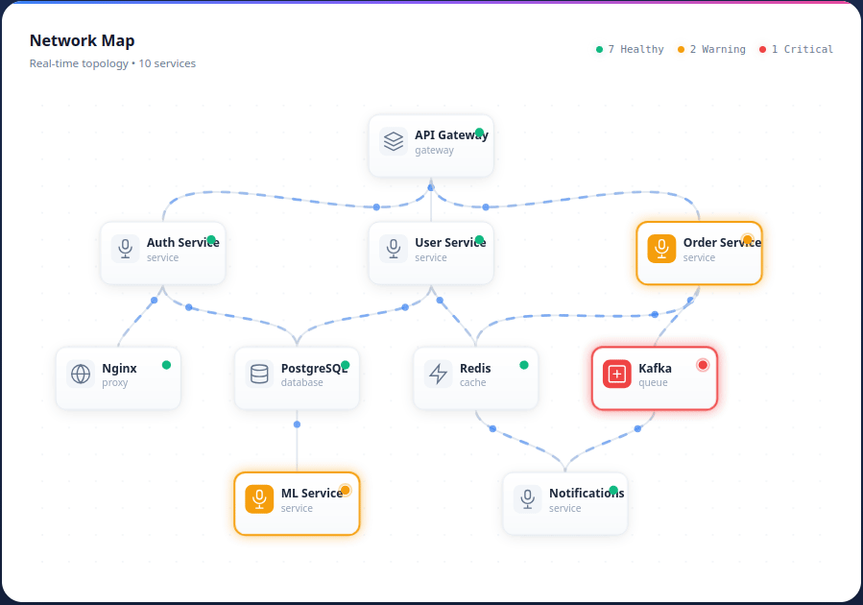Click the orange ML Service icon
Viewport: 863px width, 605px height.
[259, 498]
